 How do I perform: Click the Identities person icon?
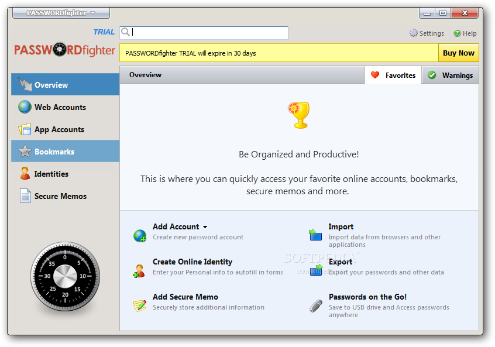tap(25, 173)
